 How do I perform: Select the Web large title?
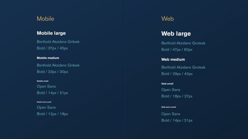pyautogui.click(x=176, y=34)
